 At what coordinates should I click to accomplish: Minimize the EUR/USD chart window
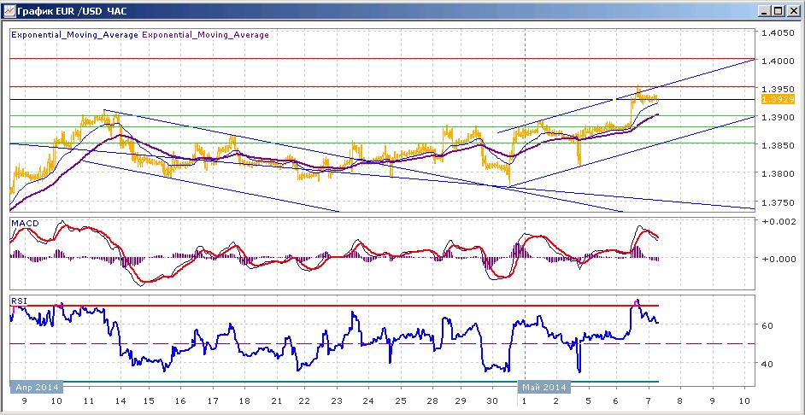763,10
